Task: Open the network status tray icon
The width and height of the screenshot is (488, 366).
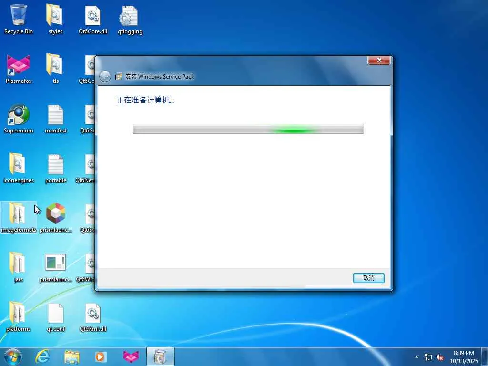Action: click(428, 357)
